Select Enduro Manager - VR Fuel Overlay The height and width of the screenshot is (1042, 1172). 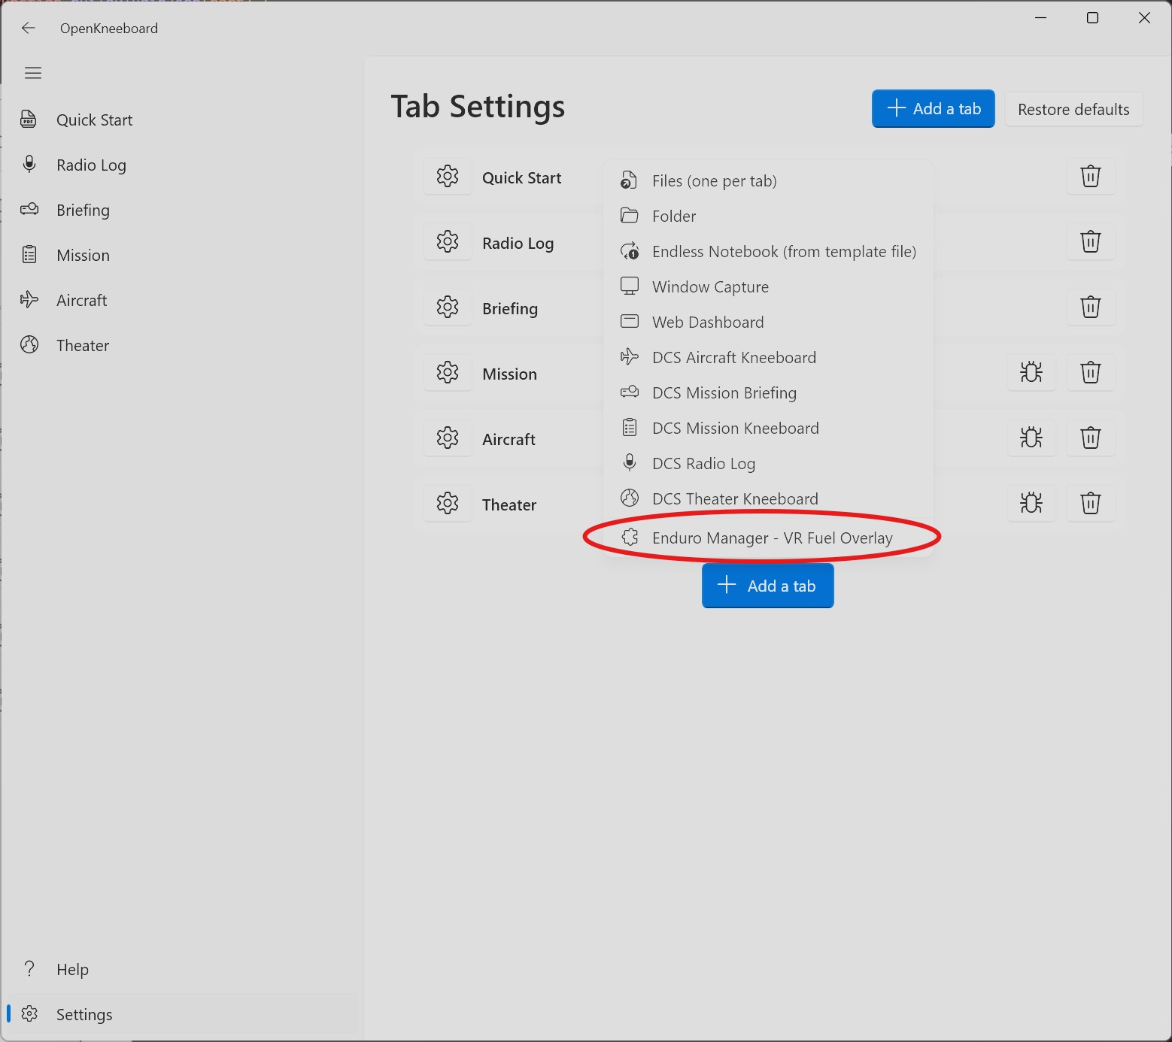pyautogui.click(x=768, y=538)
